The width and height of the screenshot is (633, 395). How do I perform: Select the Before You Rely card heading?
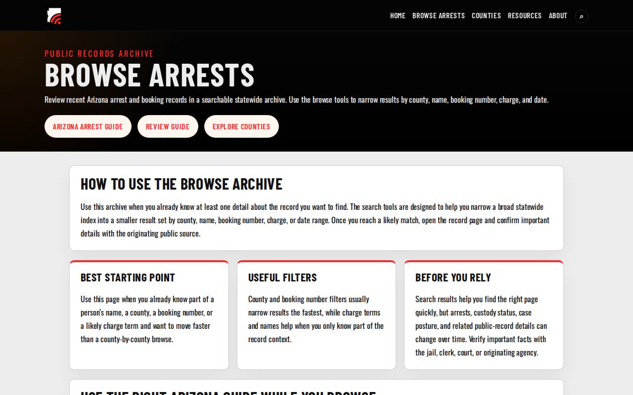[453, 277]
